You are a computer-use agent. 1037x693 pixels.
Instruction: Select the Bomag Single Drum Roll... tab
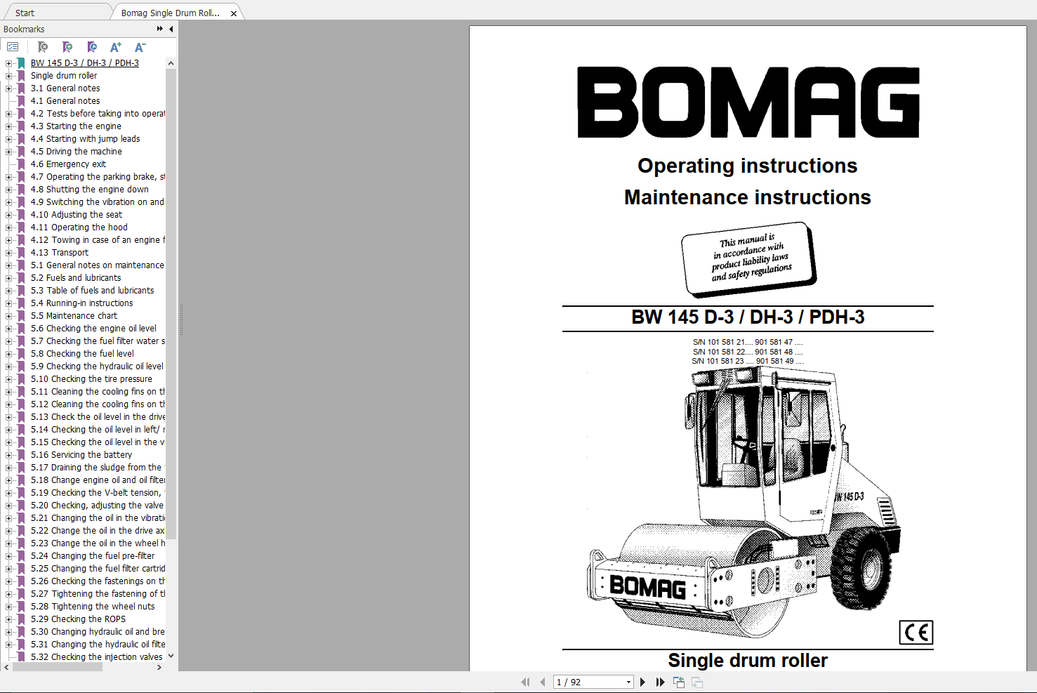[x=171, y=13]
